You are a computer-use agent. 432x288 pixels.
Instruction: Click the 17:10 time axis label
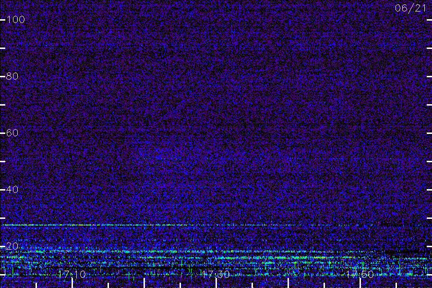point(72,274)
